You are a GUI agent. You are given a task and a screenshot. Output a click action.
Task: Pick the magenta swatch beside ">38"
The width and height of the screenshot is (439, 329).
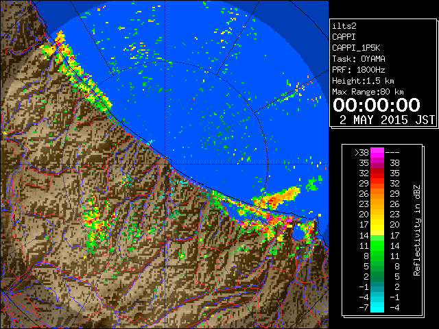[x=377, y=153]
